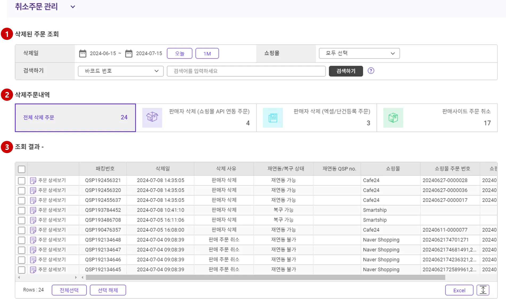The width and height of the screenshot is (506, 299).
Task: Click the shopping mall API order box icon
Action: tap(152, 117)
